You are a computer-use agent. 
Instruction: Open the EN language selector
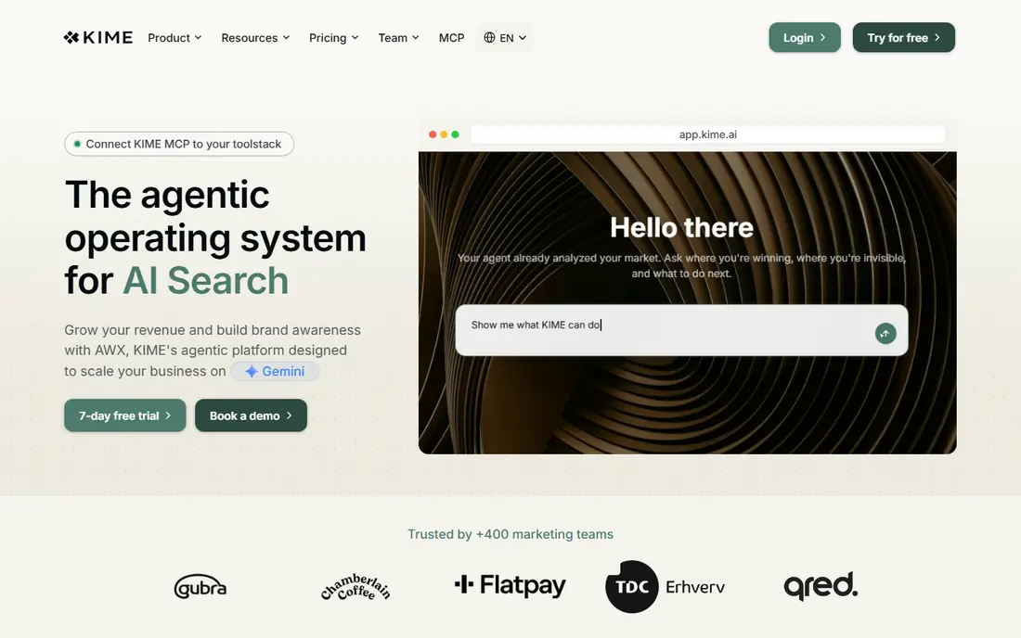pos(505,38)
